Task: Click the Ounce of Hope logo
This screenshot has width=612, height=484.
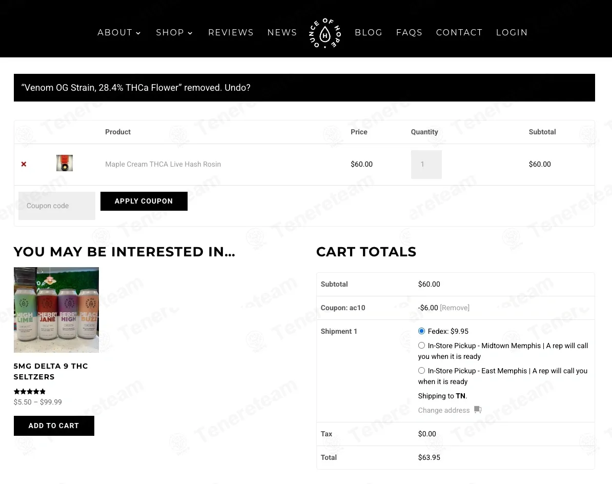Action: 325,33
